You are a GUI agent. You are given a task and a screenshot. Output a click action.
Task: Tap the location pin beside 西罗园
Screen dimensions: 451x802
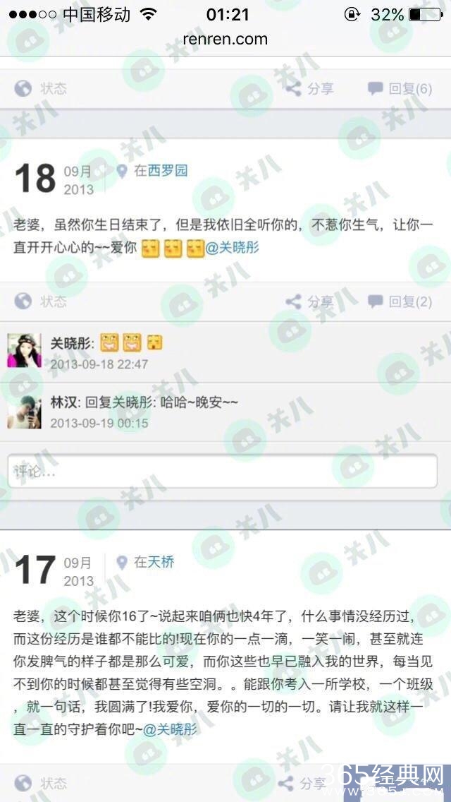[122, 171]
